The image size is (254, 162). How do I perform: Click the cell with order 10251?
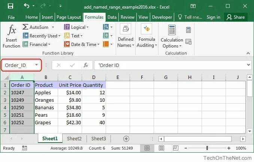click(22, 115)
